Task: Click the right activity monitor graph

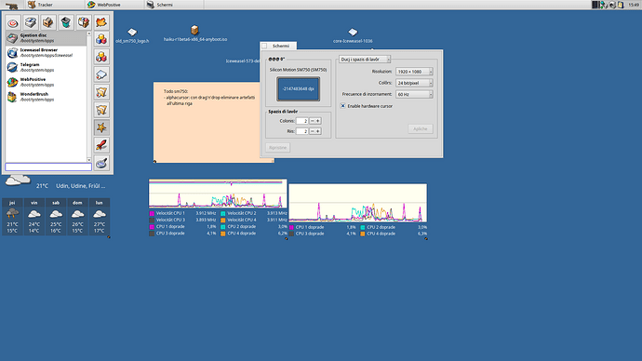Action: coord(358,203)
